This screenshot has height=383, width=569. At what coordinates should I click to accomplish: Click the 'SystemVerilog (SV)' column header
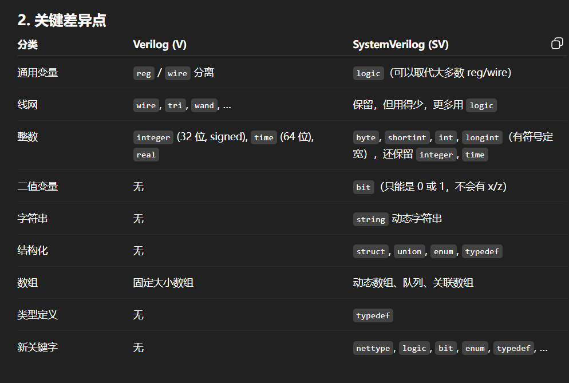[x=401, y=45]
